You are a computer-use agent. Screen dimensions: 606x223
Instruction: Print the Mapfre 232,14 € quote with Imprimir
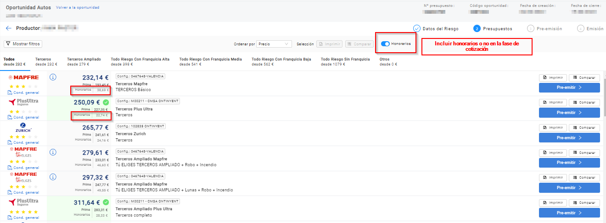coord(553,77)
